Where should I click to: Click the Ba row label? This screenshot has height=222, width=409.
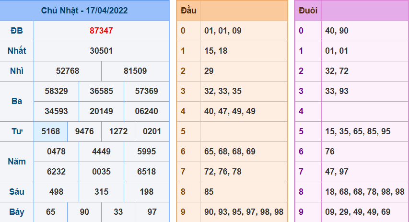17,101
